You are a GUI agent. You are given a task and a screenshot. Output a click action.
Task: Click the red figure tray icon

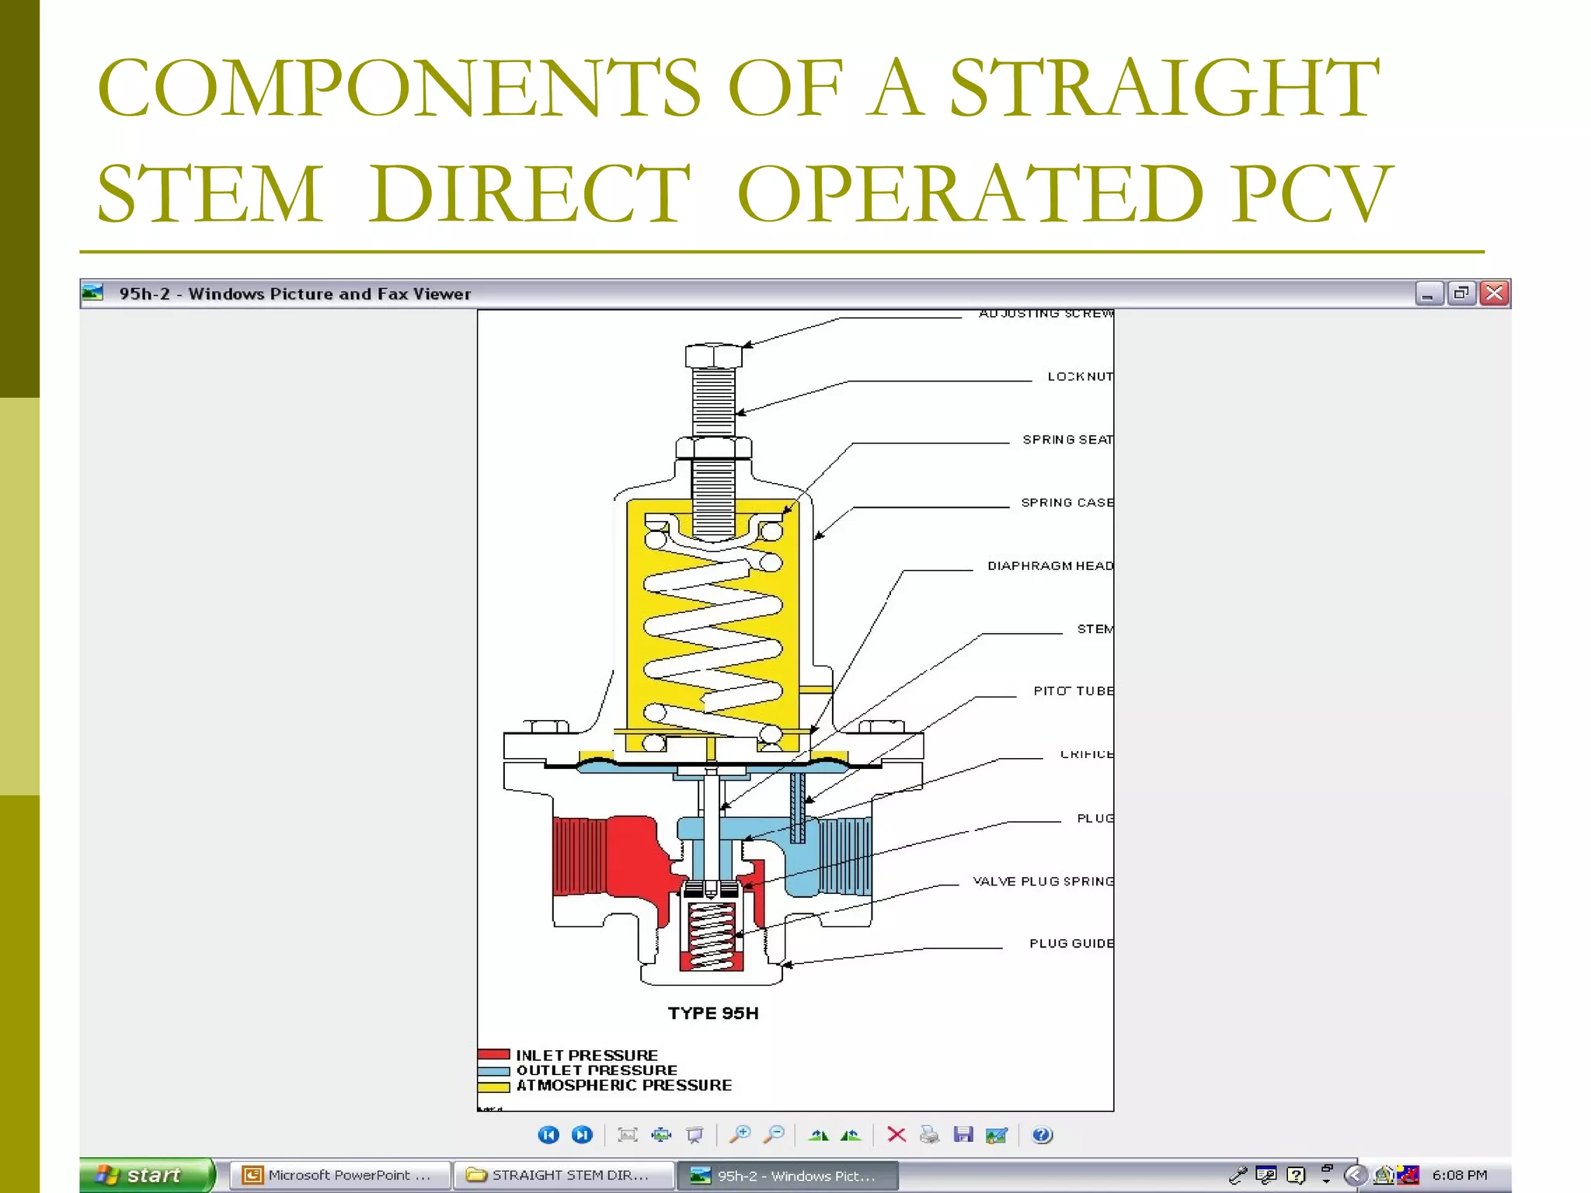tap(1408, 1175)
